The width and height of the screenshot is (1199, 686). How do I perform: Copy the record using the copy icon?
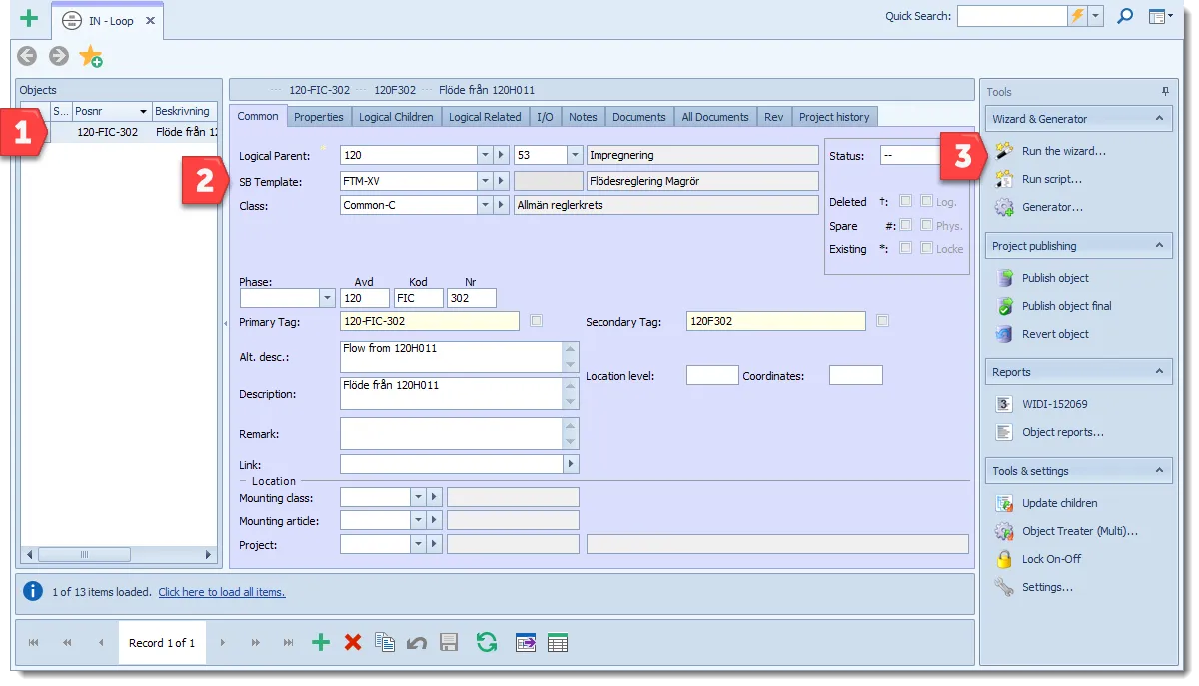coord(385,643)
